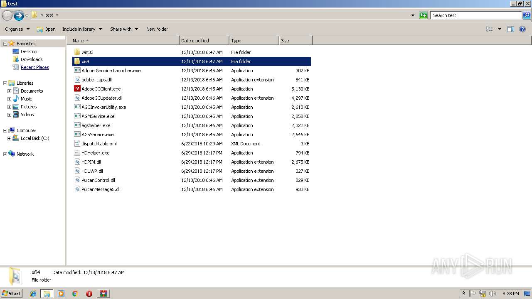Click the taskbar clock showing 8:28 PM

510,294
